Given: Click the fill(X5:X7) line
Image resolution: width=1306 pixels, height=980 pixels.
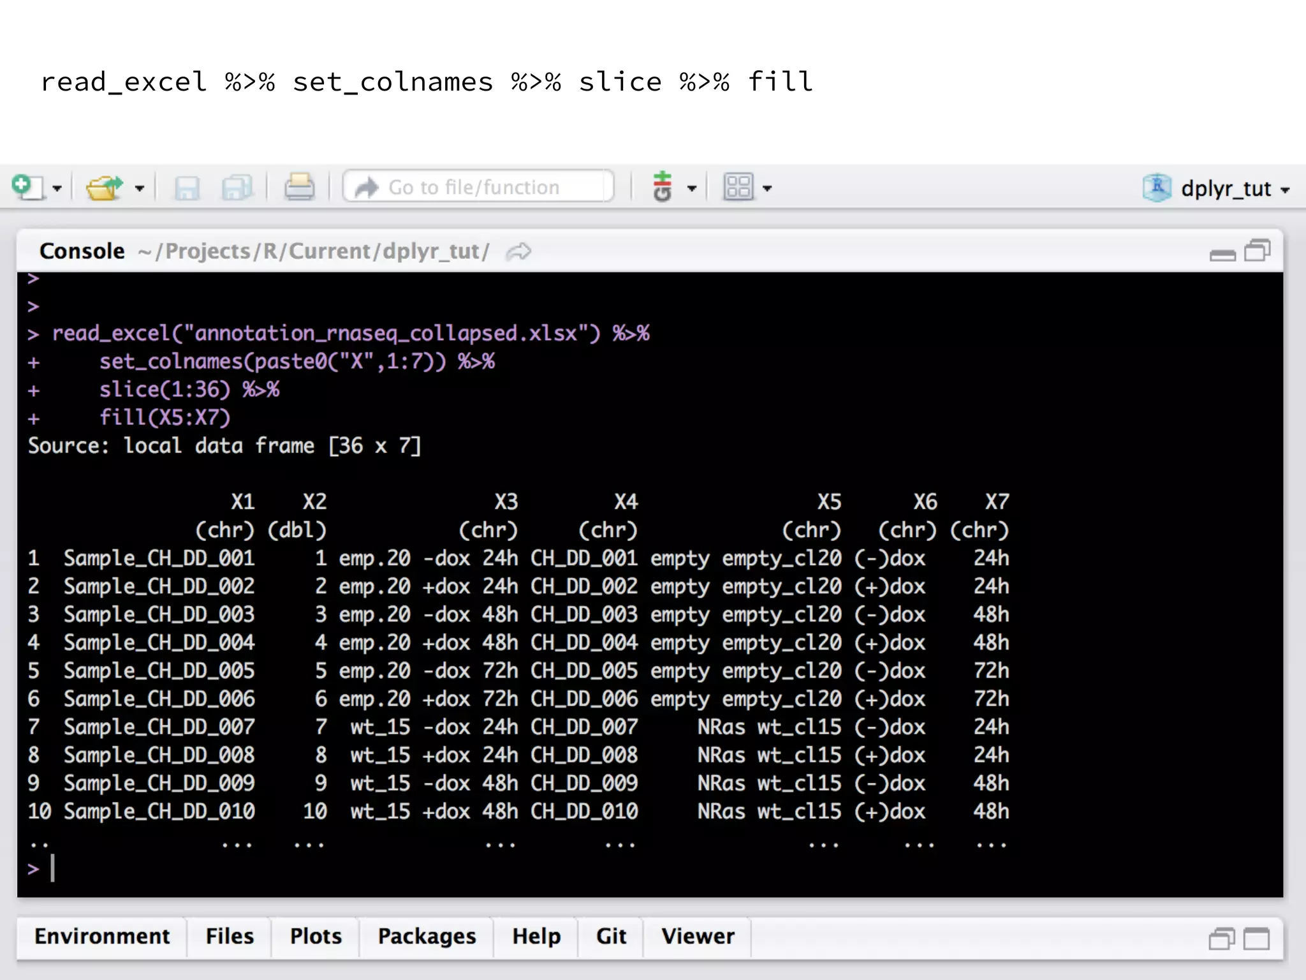Looking at the screenshot, I should coord(165,418).
